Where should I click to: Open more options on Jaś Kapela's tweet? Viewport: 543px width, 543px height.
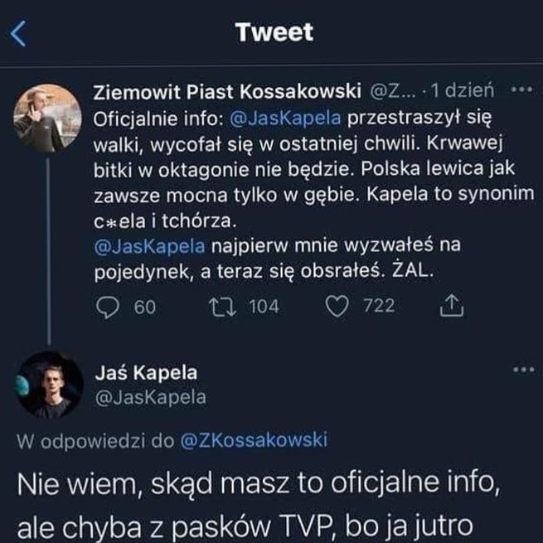click(x=523, y=371)
